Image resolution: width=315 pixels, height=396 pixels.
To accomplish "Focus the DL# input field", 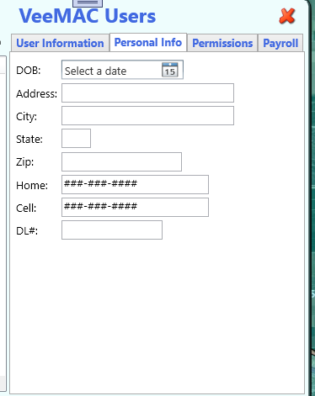I will pyautogui.click(x=112, y=230).
